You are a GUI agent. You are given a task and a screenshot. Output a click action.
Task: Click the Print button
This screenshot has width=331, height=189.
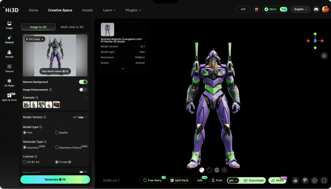point(217,180)
